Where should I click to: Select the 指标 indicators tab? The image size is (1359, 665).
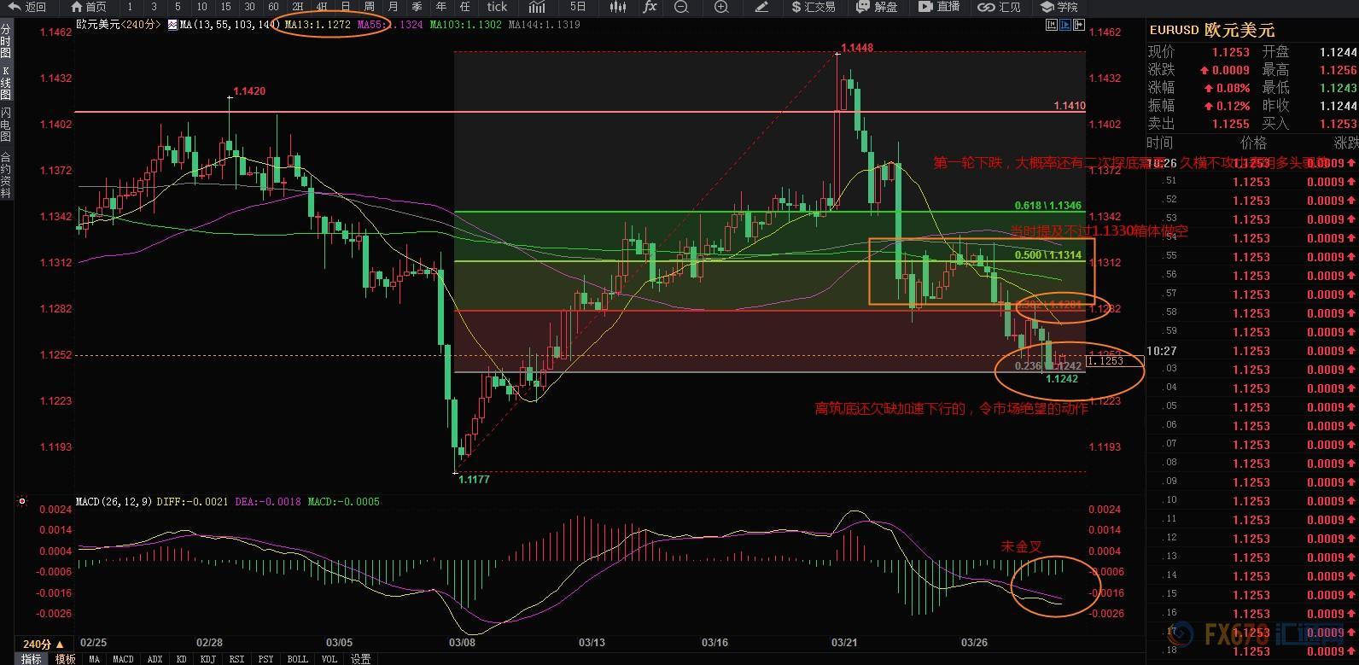(31, 659)
